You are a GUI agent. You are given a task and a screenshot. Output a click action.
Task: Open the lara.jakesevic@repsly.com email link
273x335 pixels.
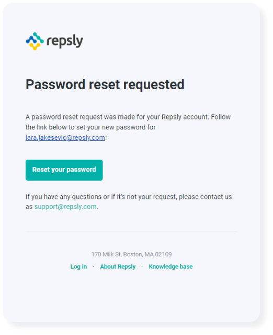[x=65, y=138]
